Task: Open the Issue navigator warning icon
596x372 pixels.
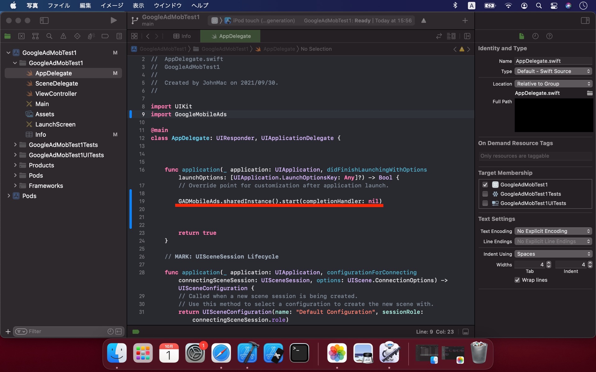Action: [63, 36]
